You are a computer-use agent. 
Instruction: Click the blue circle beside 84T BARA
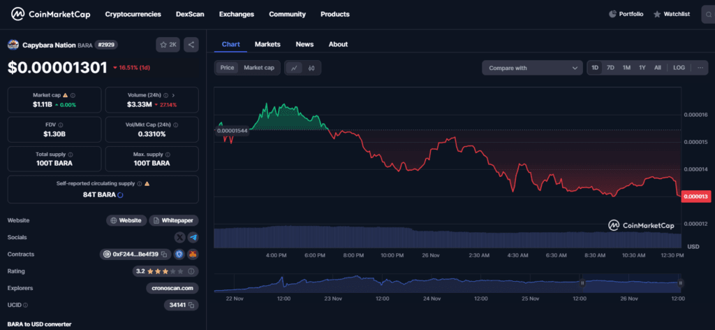pos(120,195)
